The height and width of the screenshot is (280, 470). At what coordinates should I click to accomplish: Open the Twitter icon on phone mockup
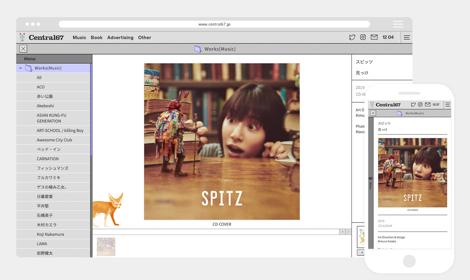413,105
